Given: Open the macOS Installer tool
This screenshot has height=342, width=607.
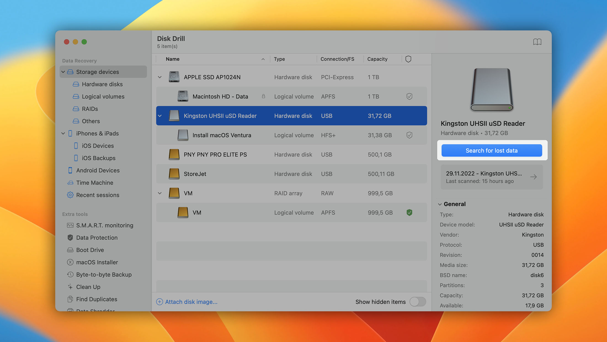Looking at the screenshot, I should tap(97, 262).
